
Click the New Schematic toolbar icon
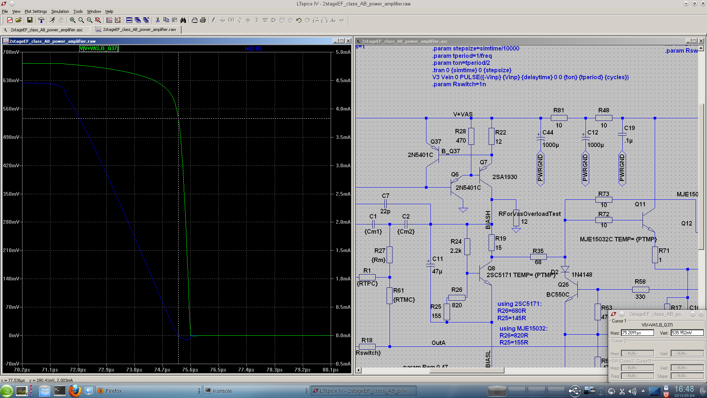click(x=10, y=20)
